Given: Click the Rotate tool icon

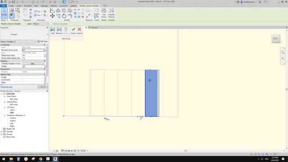Looking at the screenshot, I should point(64,16).
